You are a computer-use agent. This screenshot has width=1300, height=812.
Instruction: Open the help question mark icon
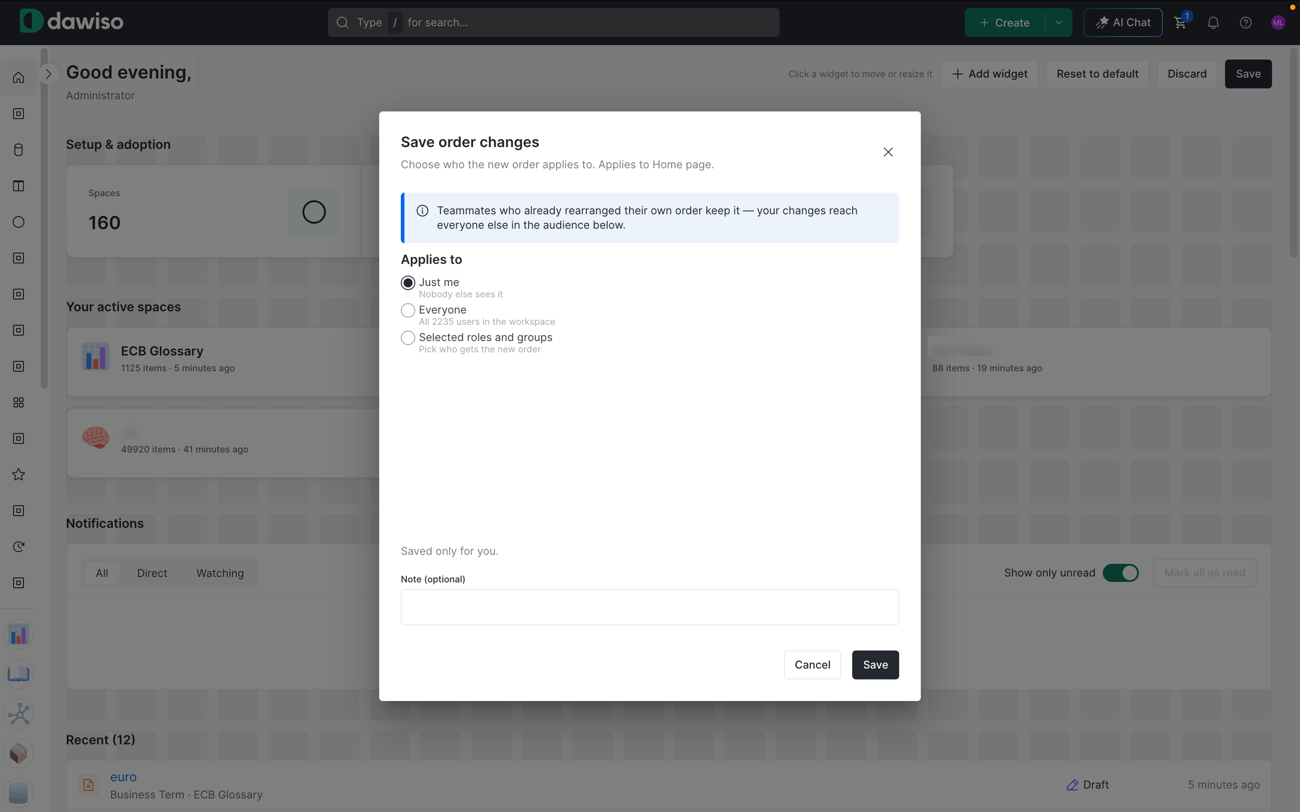(x=1245, y=23)
